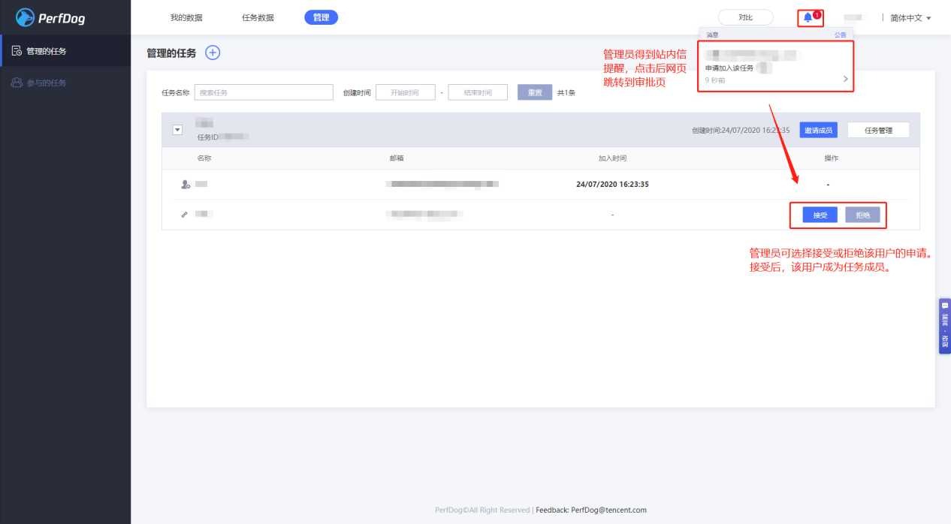Click the 邀请成员 button

(x=818, y=130)
